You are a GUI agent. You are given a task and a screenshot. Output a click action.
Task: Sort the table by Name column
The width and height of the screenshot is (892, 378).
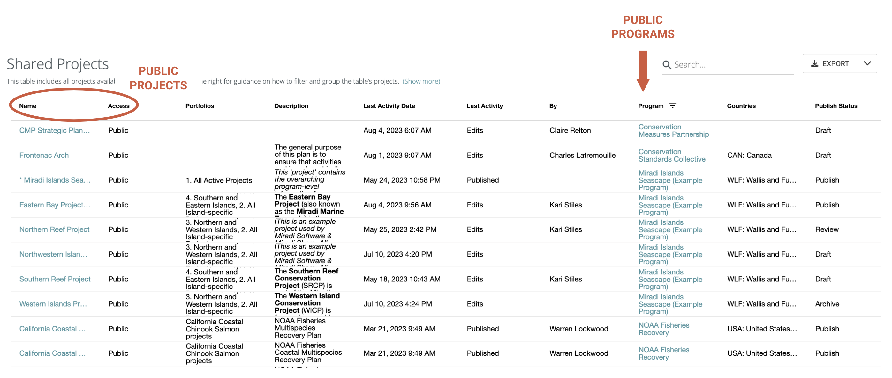click(27, 106)
